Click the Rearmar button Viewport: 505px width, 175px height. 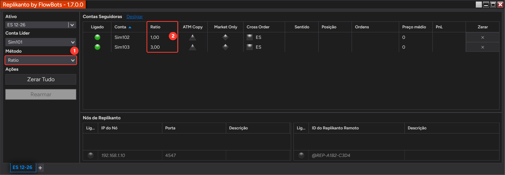41,95
